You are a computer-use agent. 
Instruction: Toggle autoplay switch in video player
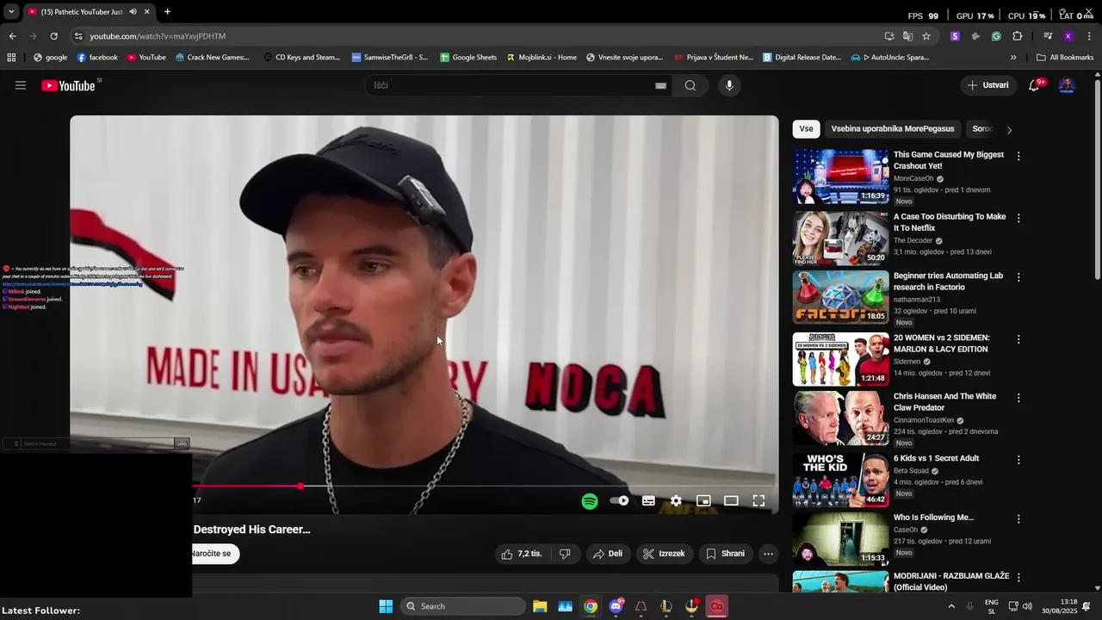[x=619, y=500]
